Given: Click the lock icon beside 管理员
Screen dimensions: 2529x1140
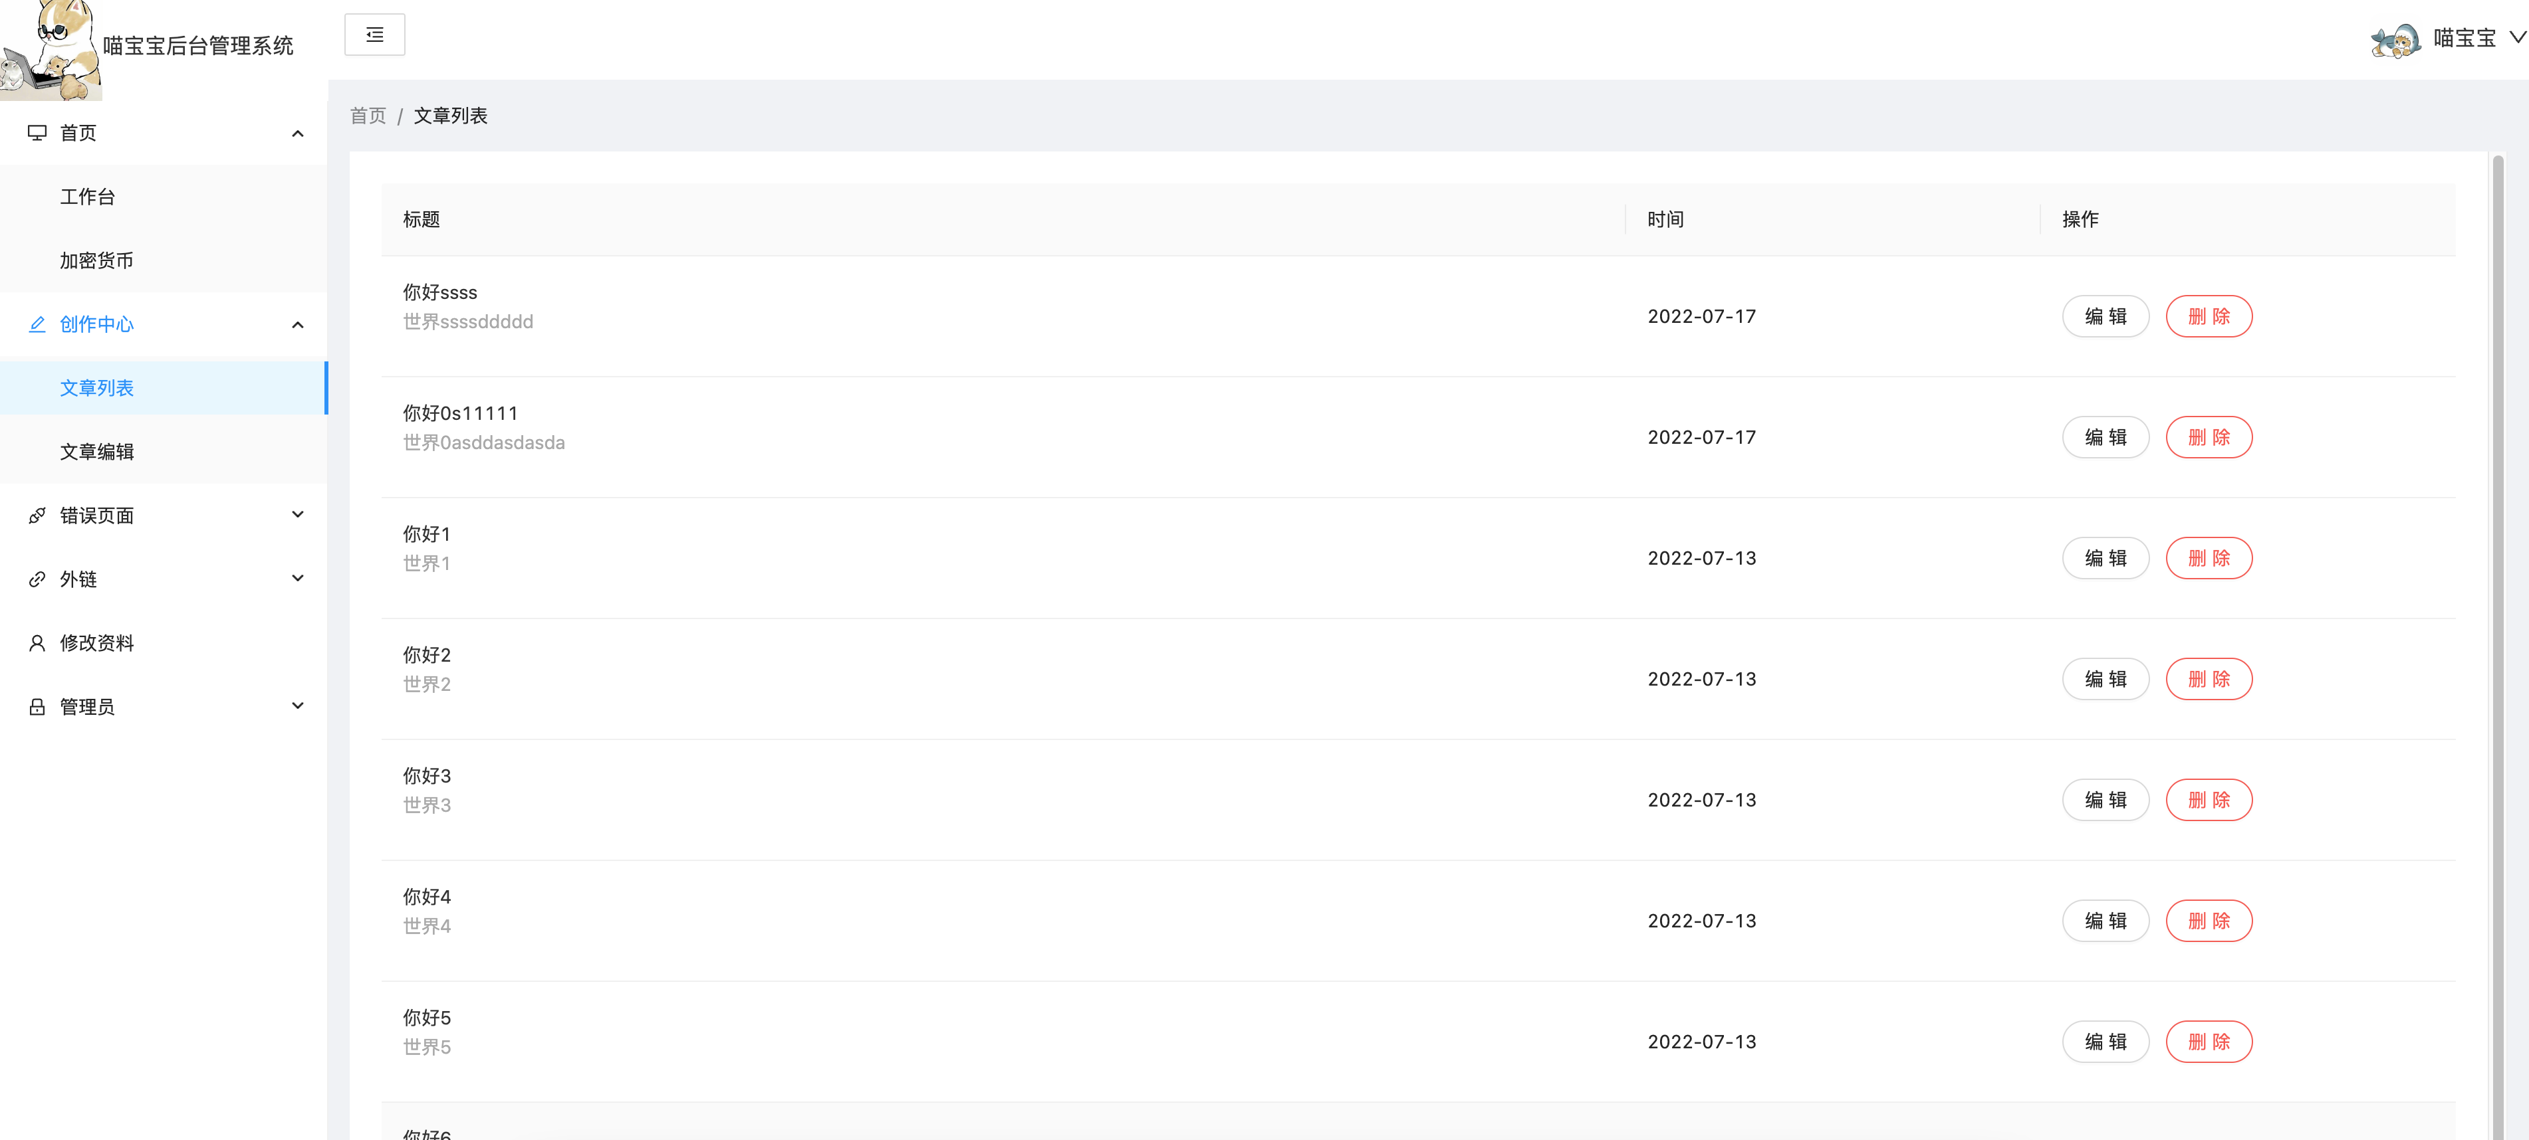Looking at the screenshot, I should click(37, 706).
